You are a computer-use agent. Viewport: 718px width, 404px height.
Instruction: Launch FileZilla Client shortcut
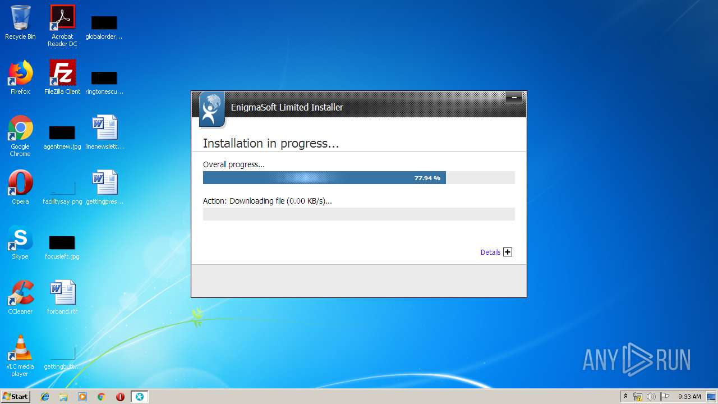click(x=62, y=77)
